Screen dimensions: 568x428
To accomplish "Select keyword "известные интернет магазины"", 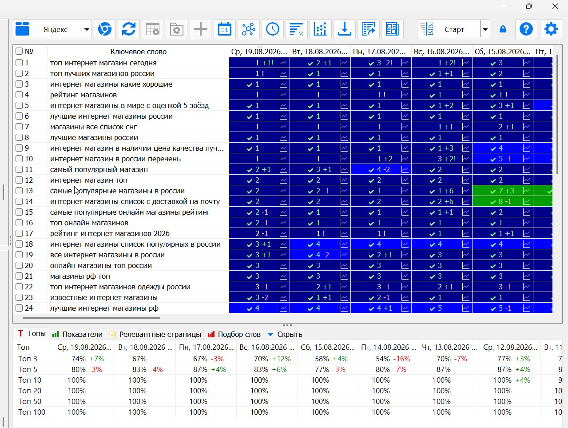I will (103, 298).
